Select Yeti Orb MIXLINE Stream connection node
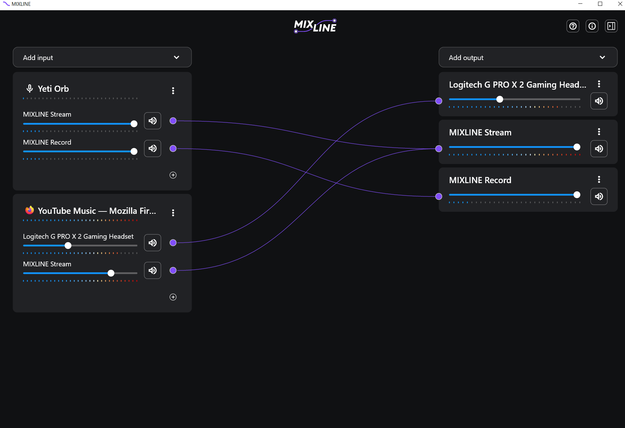The height and width of the screenshot is (428, 625). coord(173,121)
